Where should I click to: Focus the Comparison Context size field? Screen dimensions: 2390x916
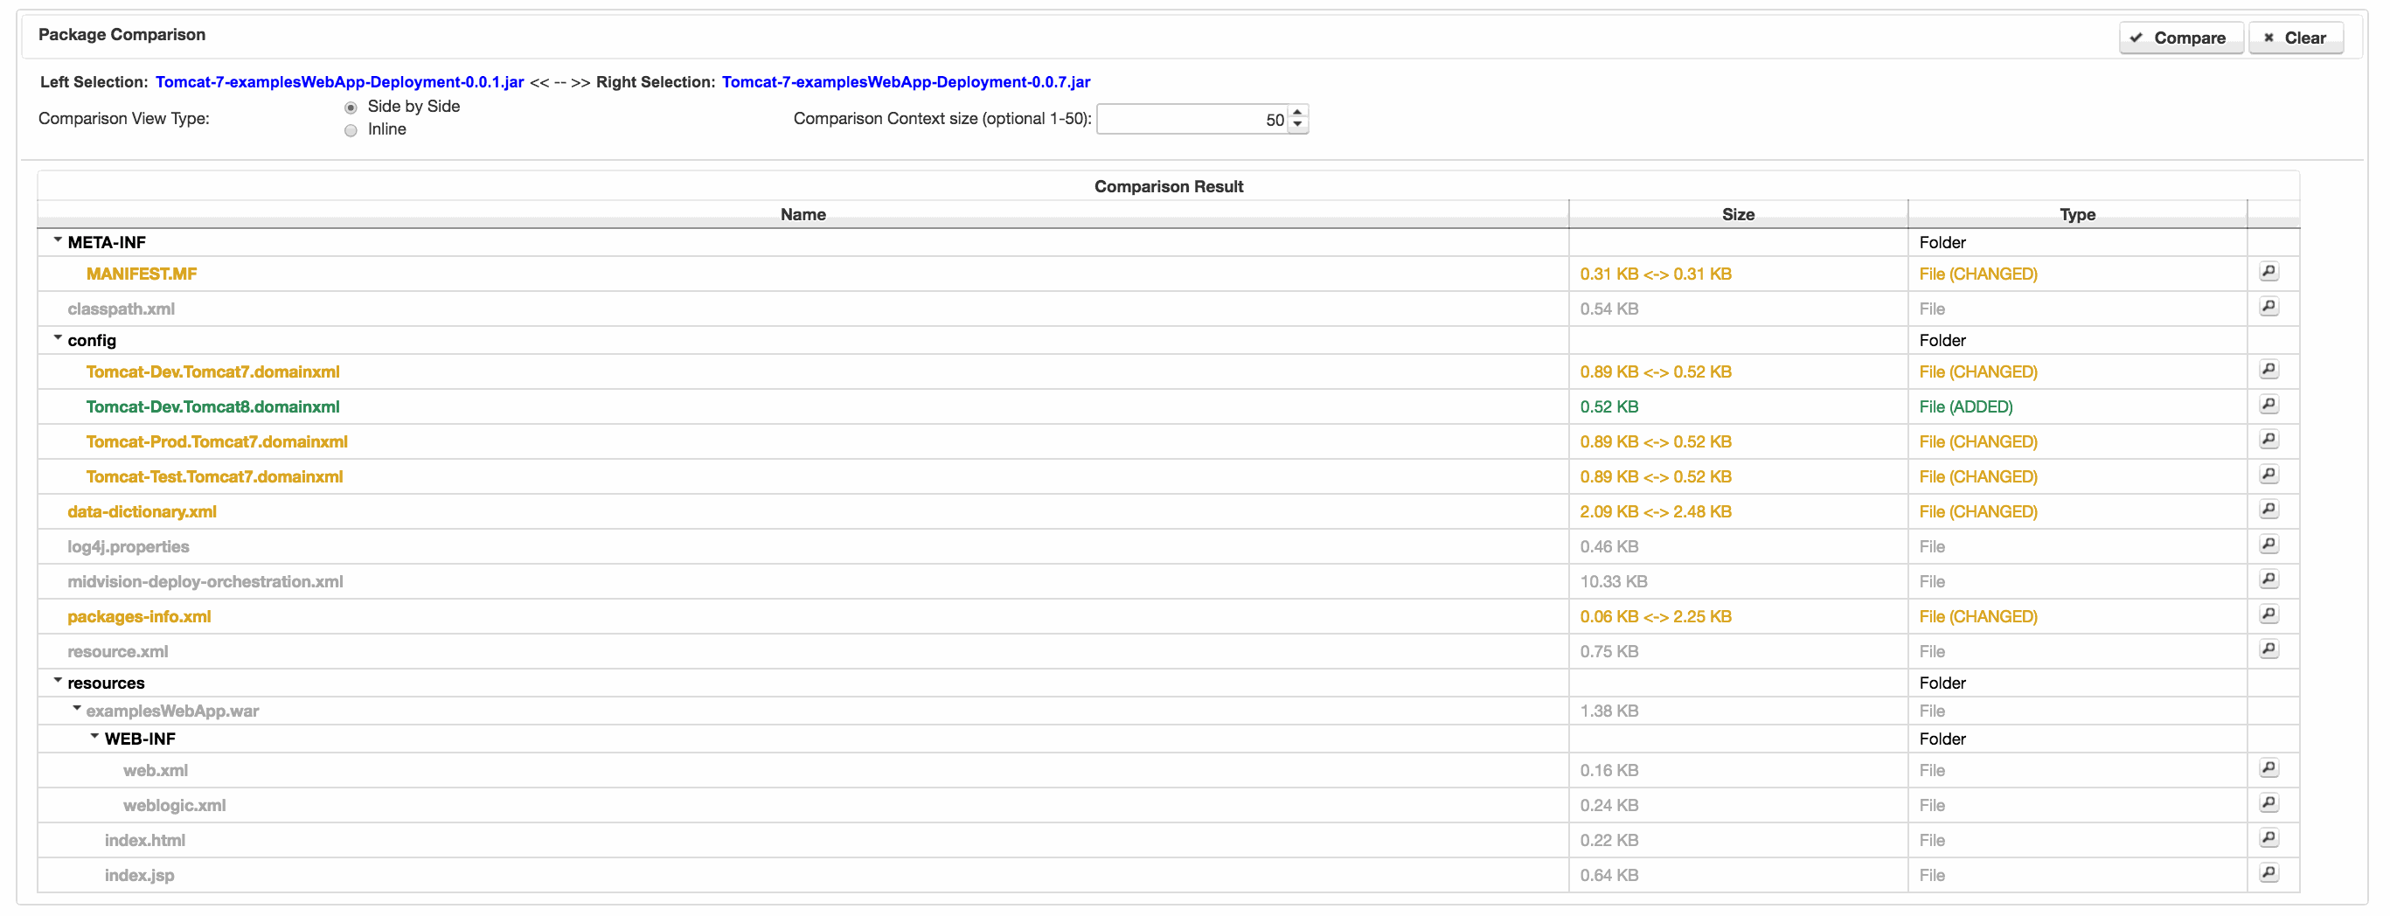tap(1192, 120)
